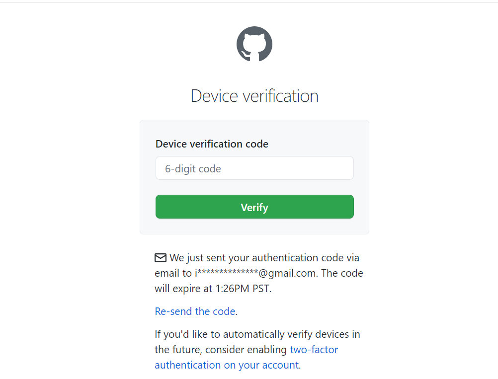Screen dimensions: 498x379
Task: Click "the future, consider enabling" text
Action: pyautogui.click(x=221, y=350)
